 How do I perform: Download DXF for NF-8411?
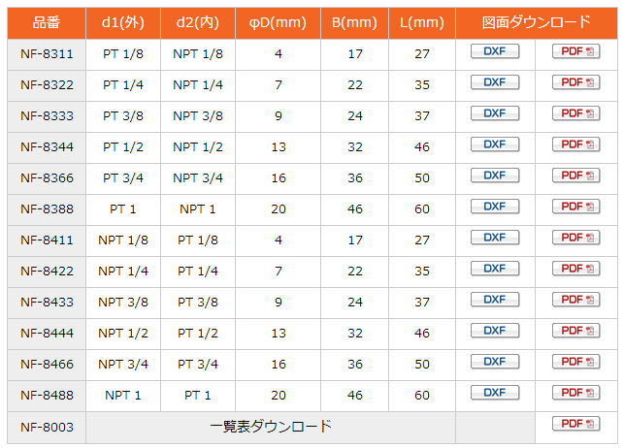coord(495,238)
